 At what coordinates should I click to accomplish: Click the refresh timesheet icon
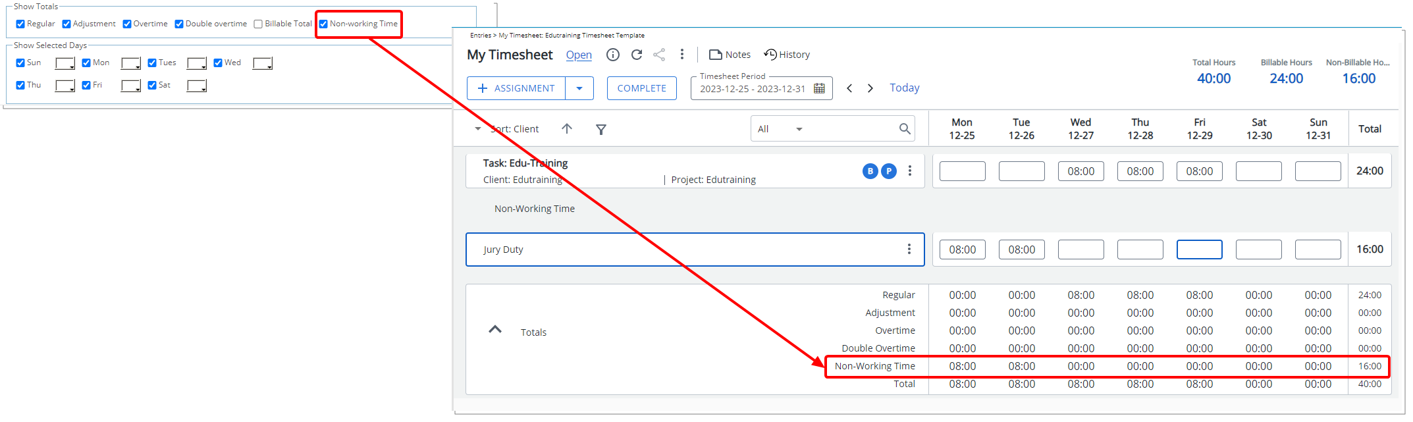click(x=636, y=55)
